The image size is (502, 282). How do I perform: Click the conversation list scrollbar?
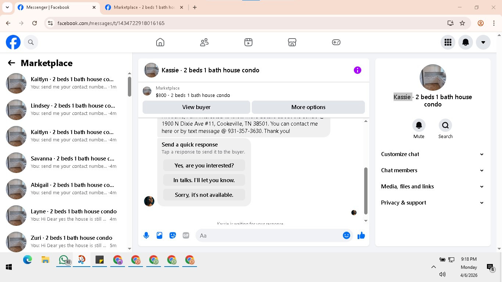click(x=129, y=87)
